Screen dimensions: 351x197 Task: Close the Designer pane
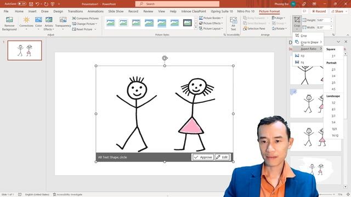coord(346,42)
